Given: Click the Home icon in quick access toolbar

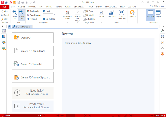Looking at the screenshot, I should [x=6, y=2].
